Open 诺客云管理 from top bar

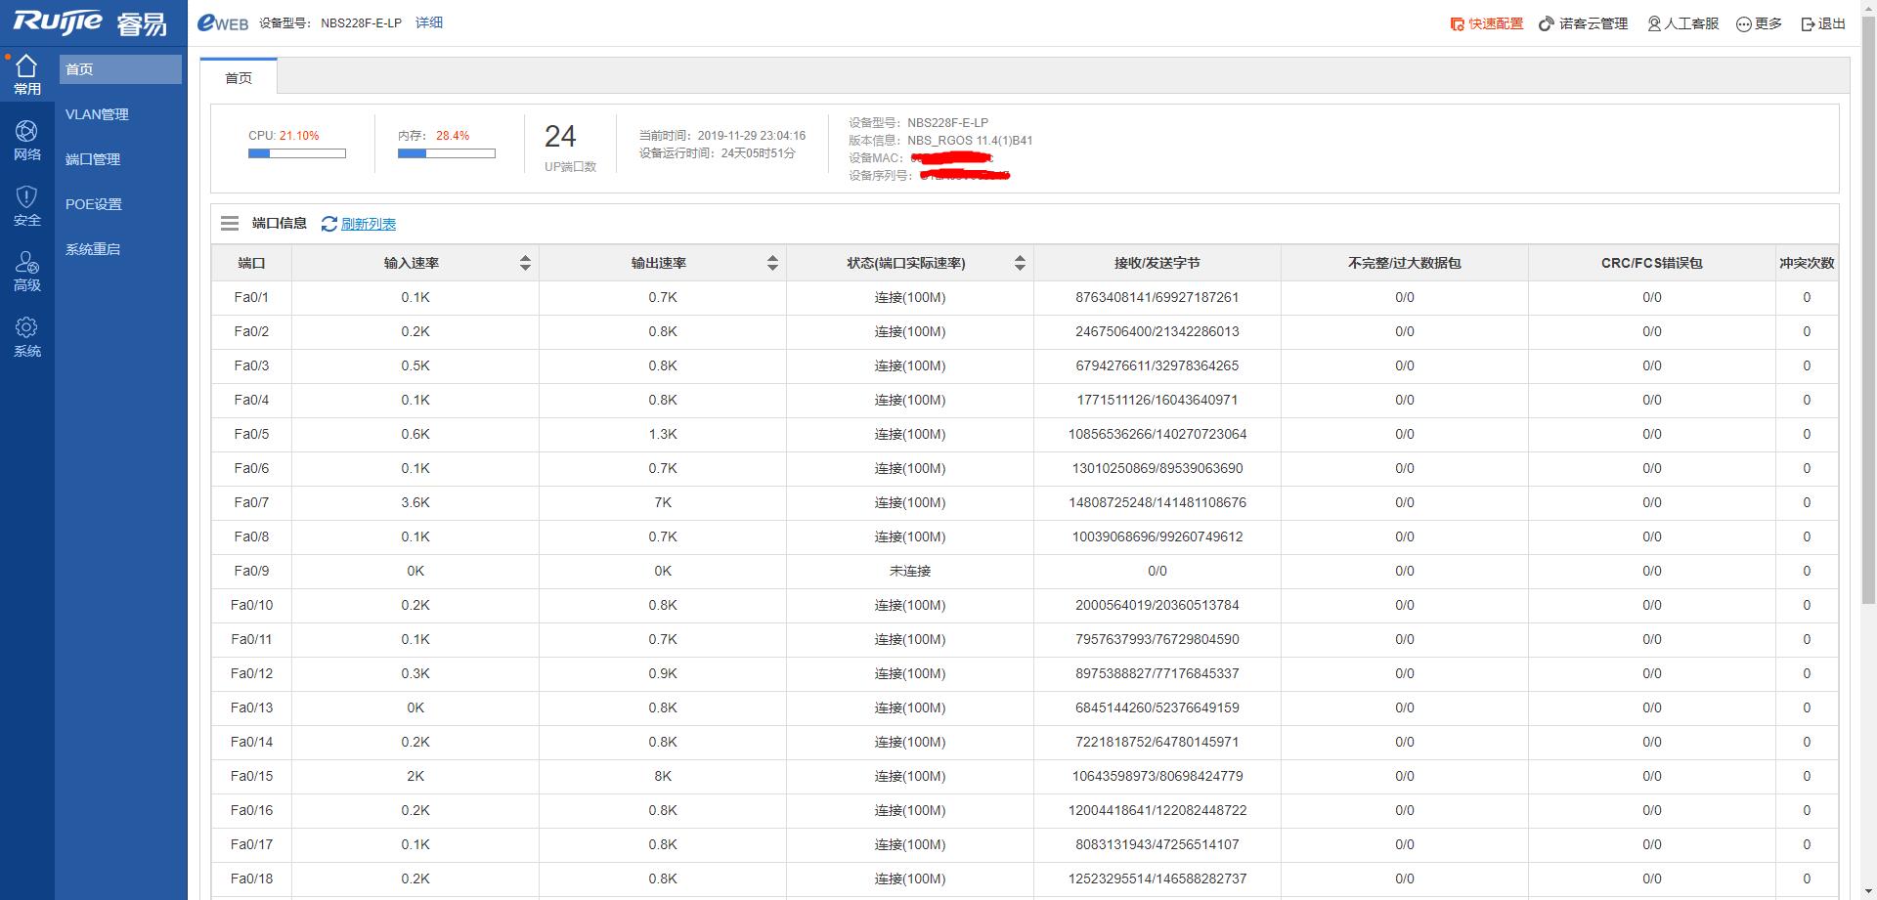[1584, 23]
